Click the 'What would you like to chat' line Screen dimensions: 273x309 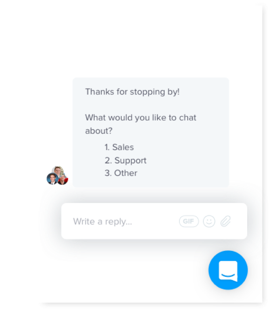[141, 118]
